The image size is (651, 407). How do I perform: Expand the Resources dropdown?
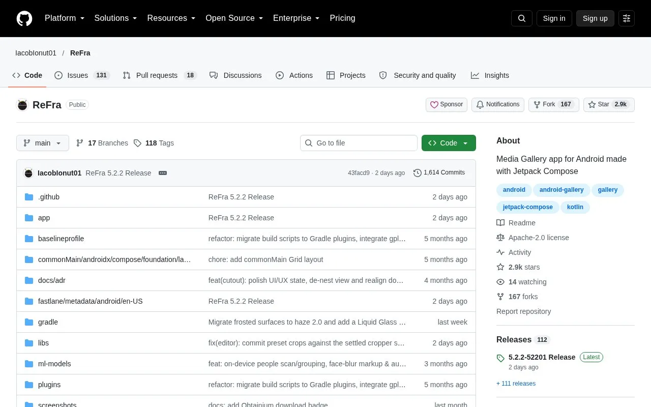coord(171,18)
